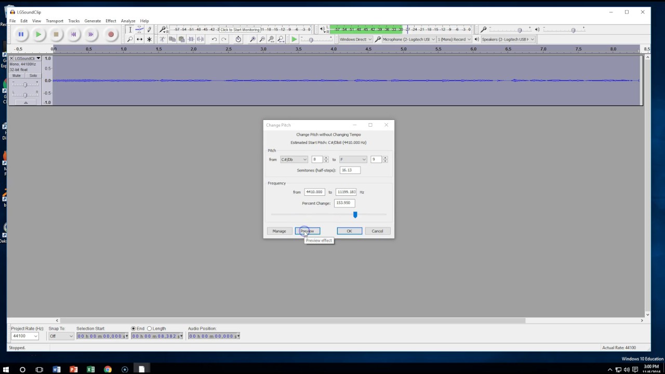665x374 pixels.
Task: Select the Multi-tool asterisk icon
Action: coord(149,39)
